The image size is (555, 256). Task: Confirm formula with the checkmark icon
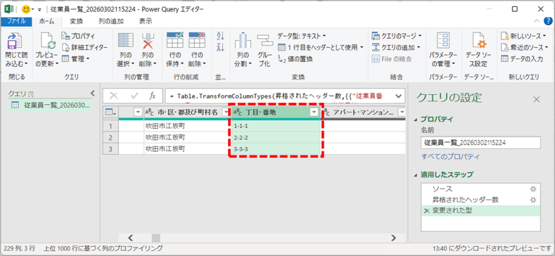[134, 95]
